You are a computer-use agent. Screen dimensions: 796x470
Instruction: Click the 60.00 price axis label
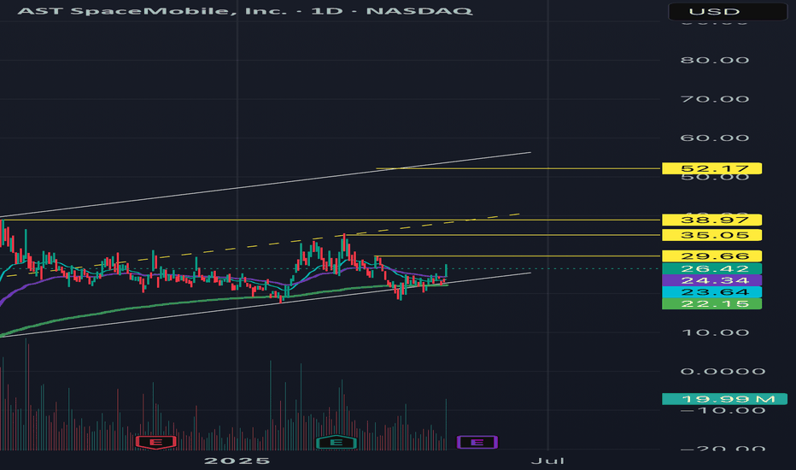(715, 138)
